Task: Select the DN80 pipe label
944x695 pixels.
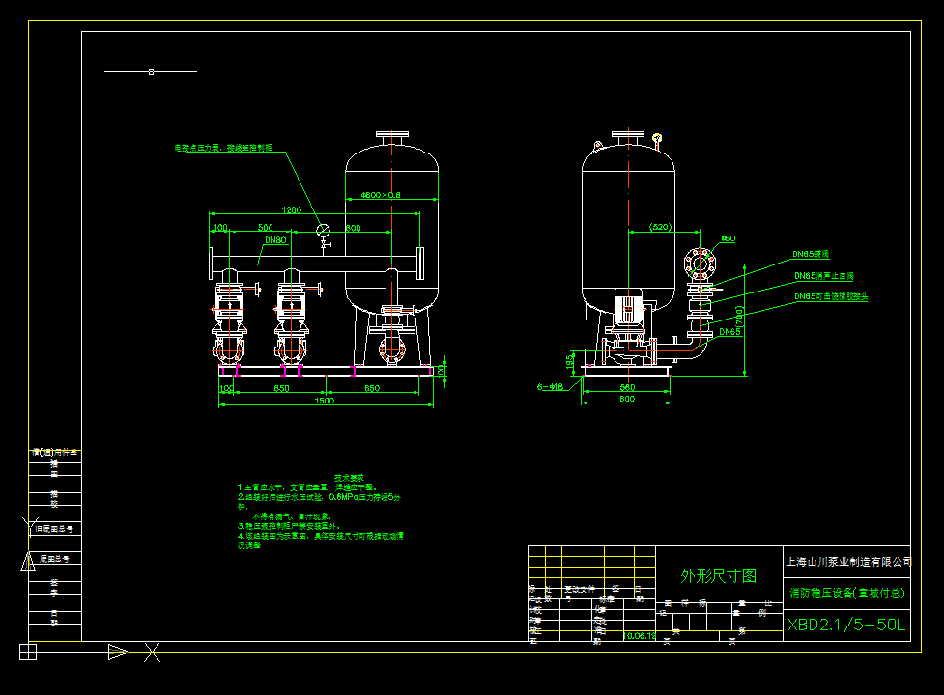Action: pos(275,240)
